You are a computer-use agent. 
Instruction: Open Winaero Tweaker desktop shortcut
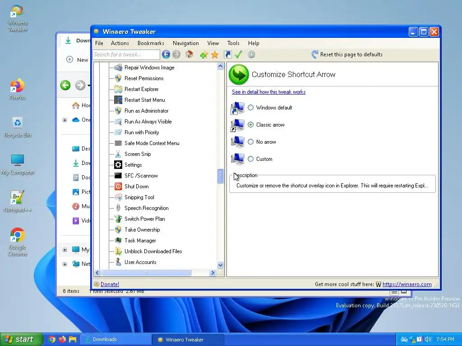pos(18,18)
